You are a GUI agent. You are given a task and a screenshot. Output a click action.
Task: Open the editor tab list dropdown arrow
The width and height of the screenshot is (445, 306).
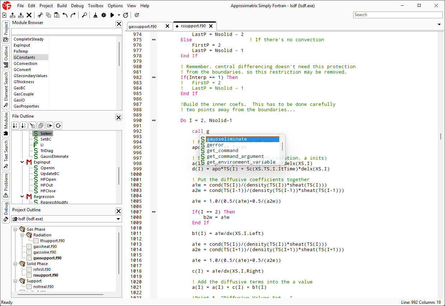click(439, 24)
